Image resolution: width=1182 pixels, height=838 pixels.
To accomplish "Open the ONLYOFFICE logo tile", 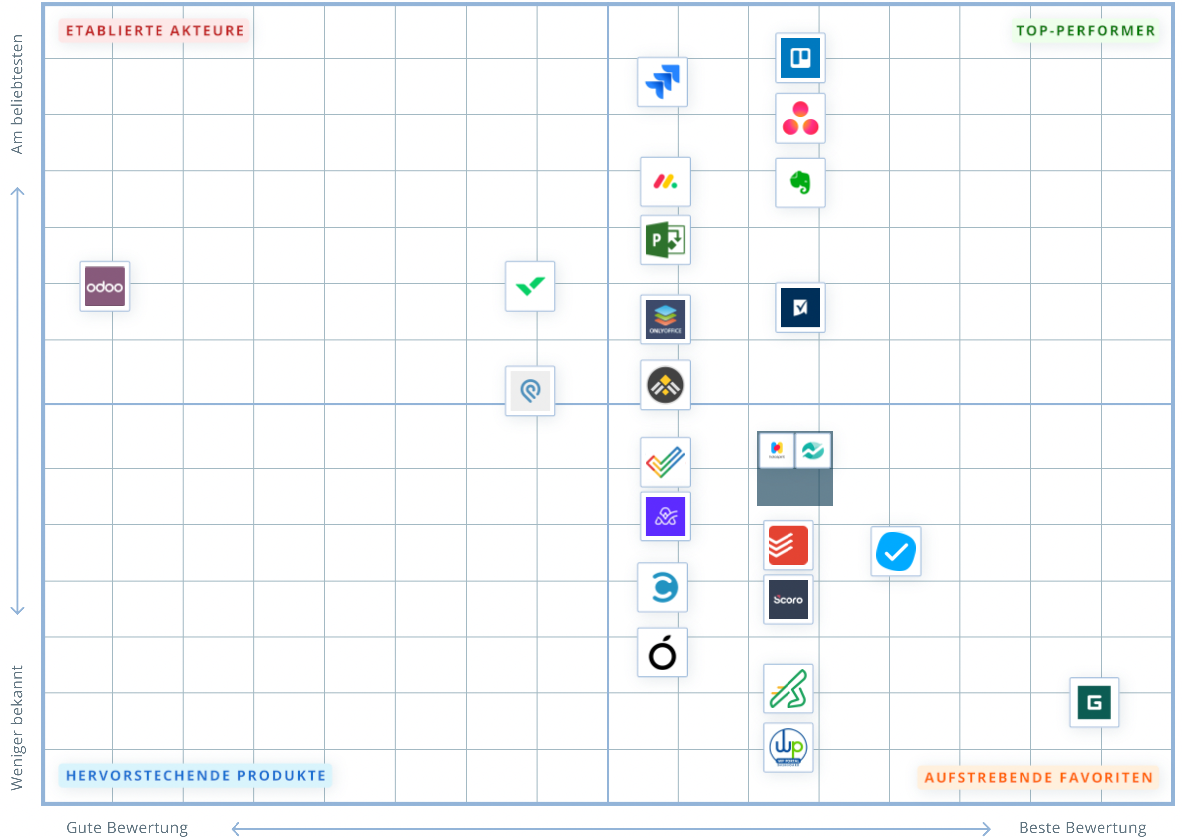I will coord(665,320).
